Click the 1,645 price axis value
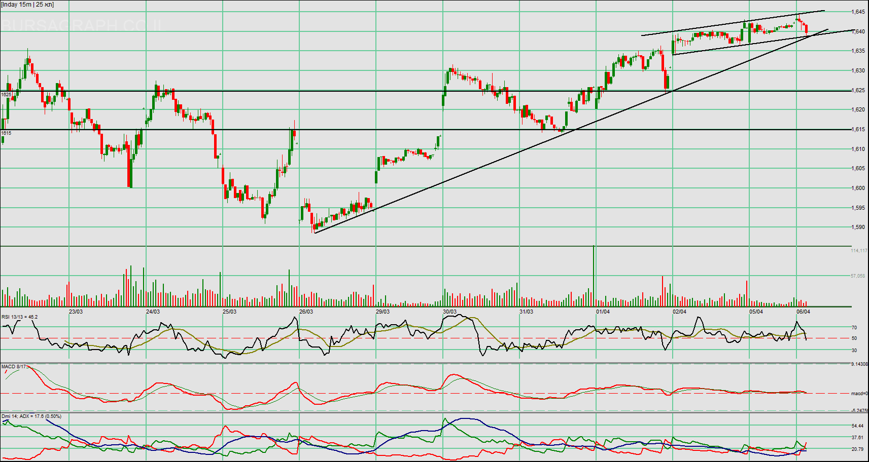 point(858,12)
